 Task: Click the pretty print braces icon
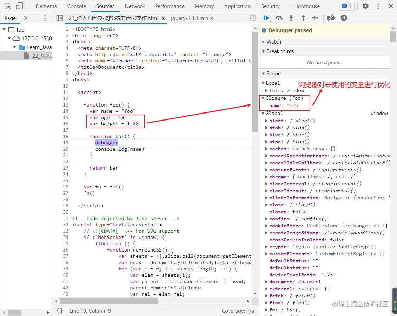[x=60, y=311]
